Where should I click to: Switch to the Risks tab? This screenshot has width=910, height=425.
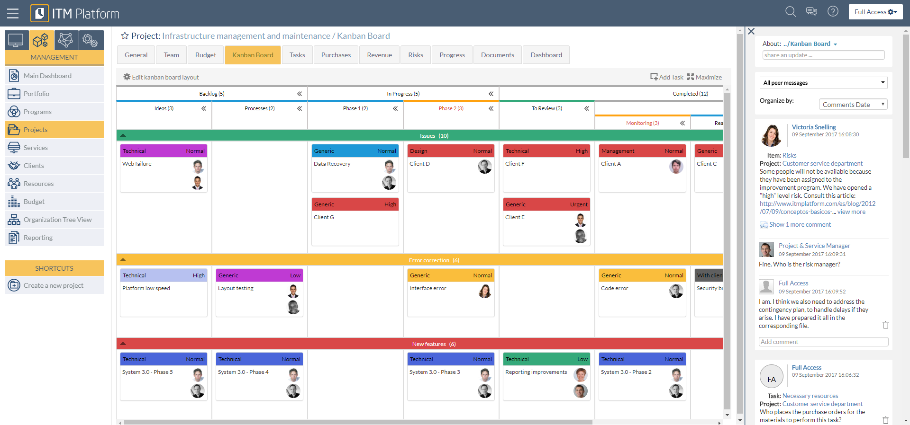click(415, 55)
